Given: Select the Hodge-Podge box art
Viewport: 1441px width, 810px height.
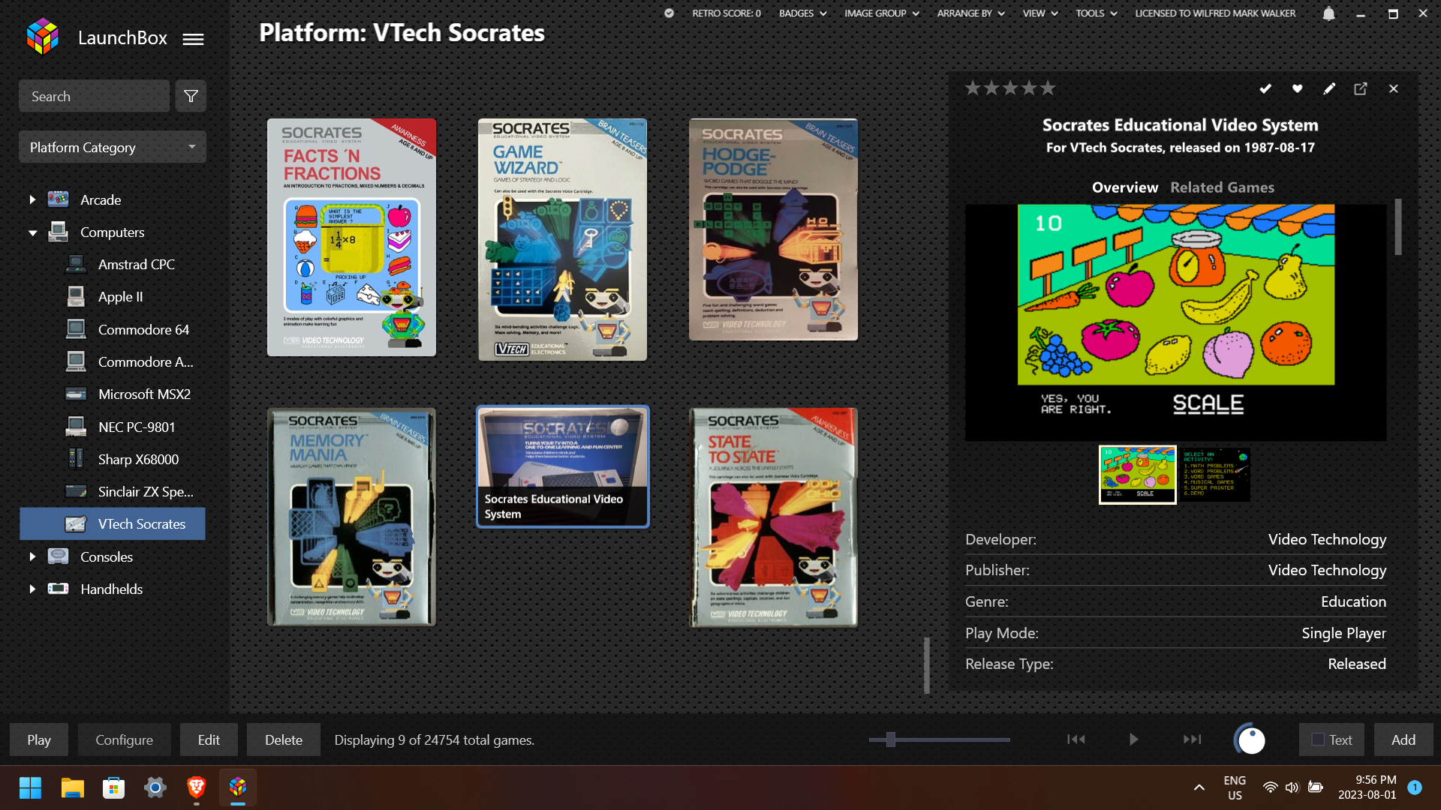Looking at the screenshot, I should point(773,229).
